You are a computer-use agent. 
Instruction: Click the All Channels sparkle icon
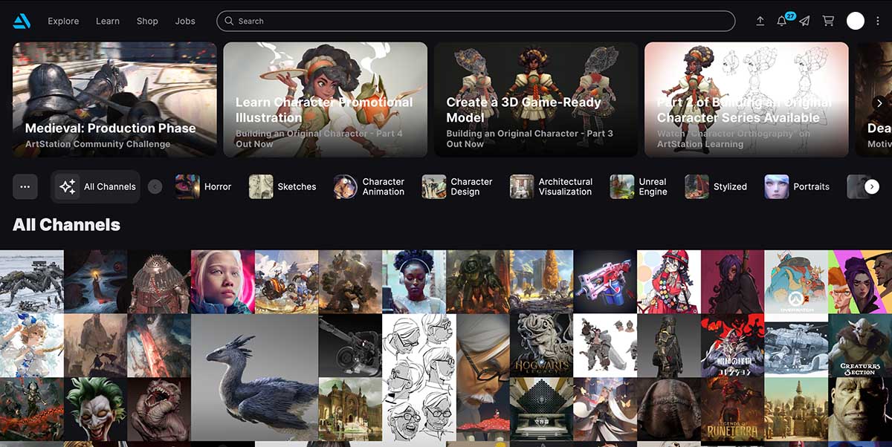pyautogui.click(x=68, y=186)
